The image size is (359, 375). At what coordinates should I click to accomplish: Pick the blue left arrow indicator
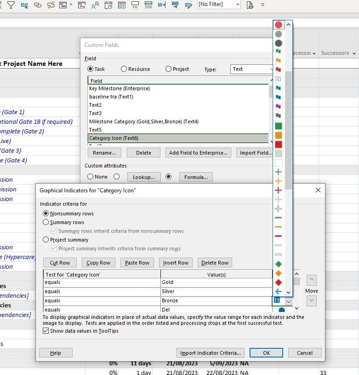click(x=278, y=292)
